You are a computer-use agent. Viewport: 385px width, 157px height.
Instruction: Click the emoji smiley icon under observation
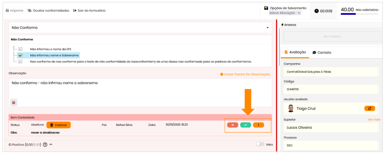[x=13, y=102]
